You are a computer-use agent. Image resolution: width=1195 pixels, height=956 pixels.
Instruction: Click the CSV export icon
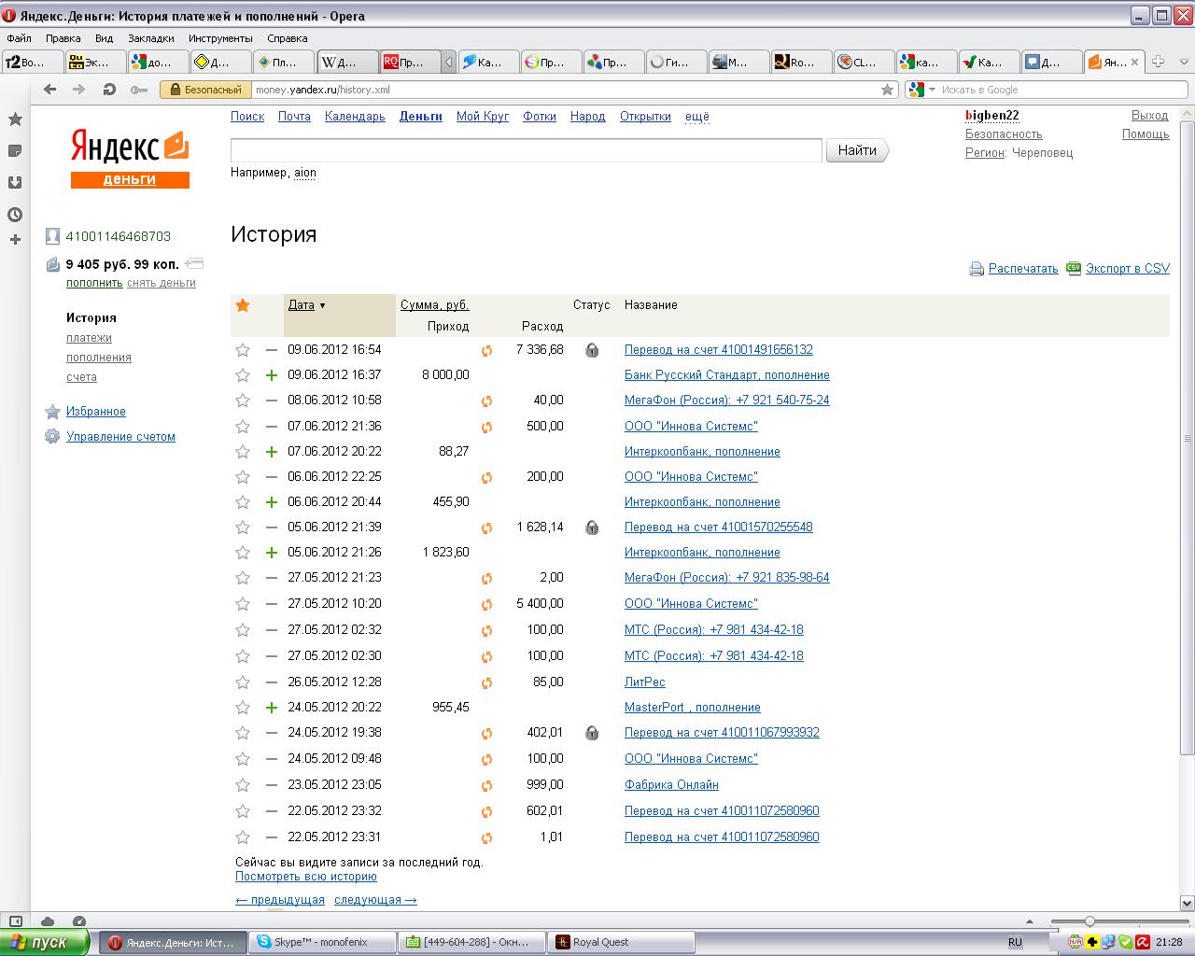pos(1074,268)
